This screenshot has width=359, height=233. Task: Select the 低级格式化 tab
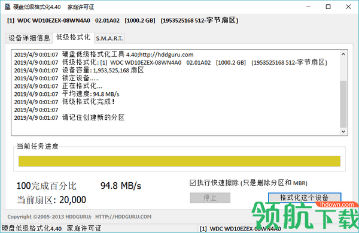pos(73,37)
